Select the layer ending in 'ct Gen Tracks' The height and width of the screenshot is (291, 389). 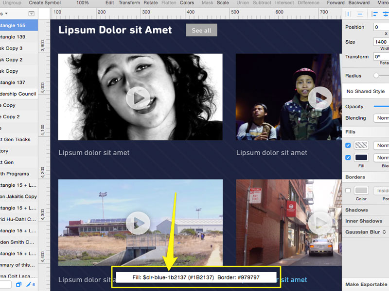point(19,139)
